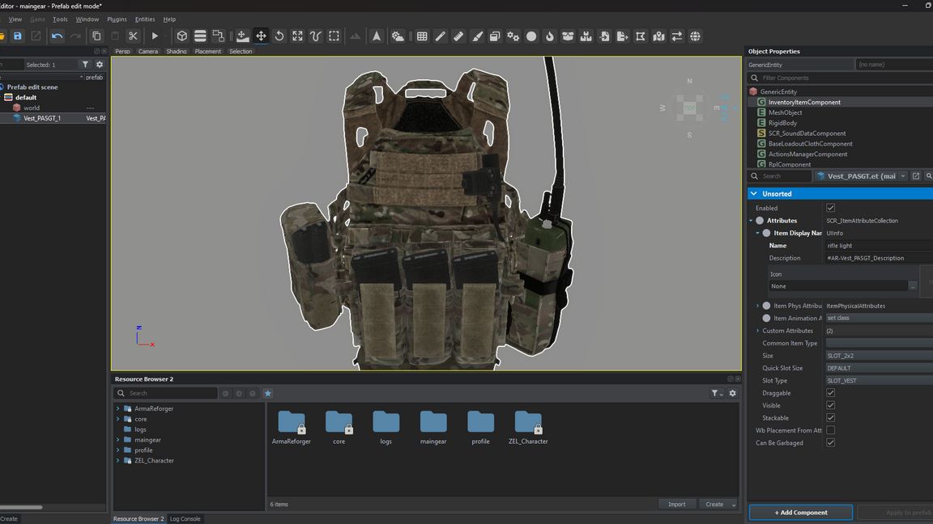Viewport: 933px width, 524px height.
Task: Toggle the grid icon in the toolbar
Action: [x=422, y=36]
